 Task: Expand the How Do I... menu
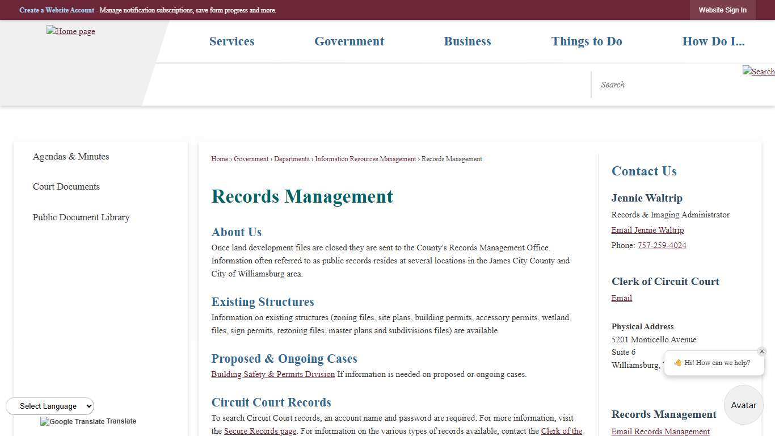point(713,41)
